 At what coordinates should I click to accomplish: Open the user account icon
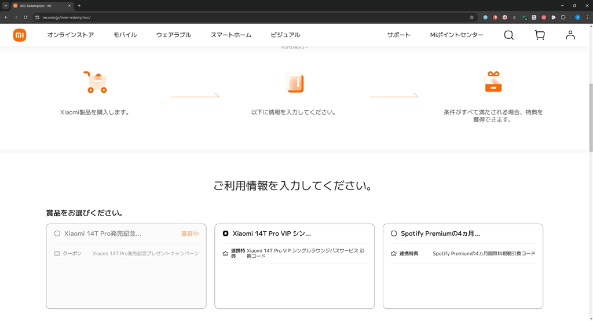tap(570, 35)
